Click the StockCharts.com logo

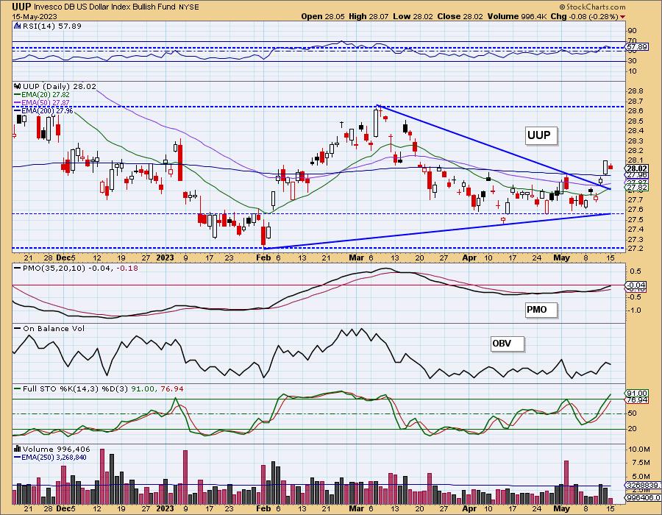[592, 7]
